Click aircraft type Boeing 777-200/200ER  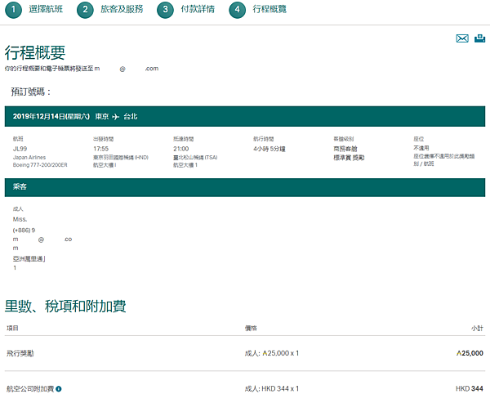[40, 165]
